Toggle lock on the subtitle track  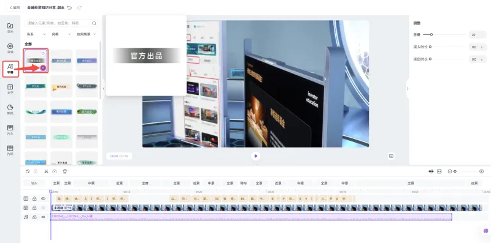point(34,199)
